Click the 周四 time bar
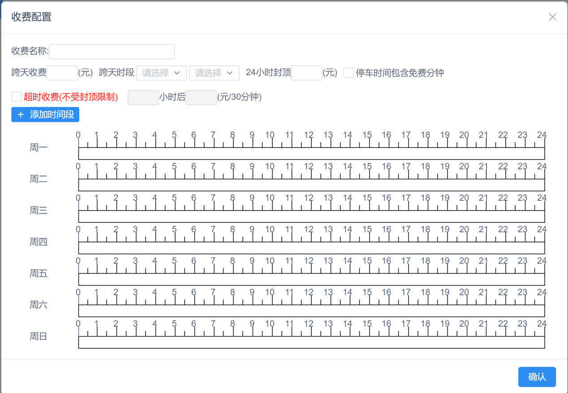Image resolution: width=568 pixels, height=393 pixels. 312,248
